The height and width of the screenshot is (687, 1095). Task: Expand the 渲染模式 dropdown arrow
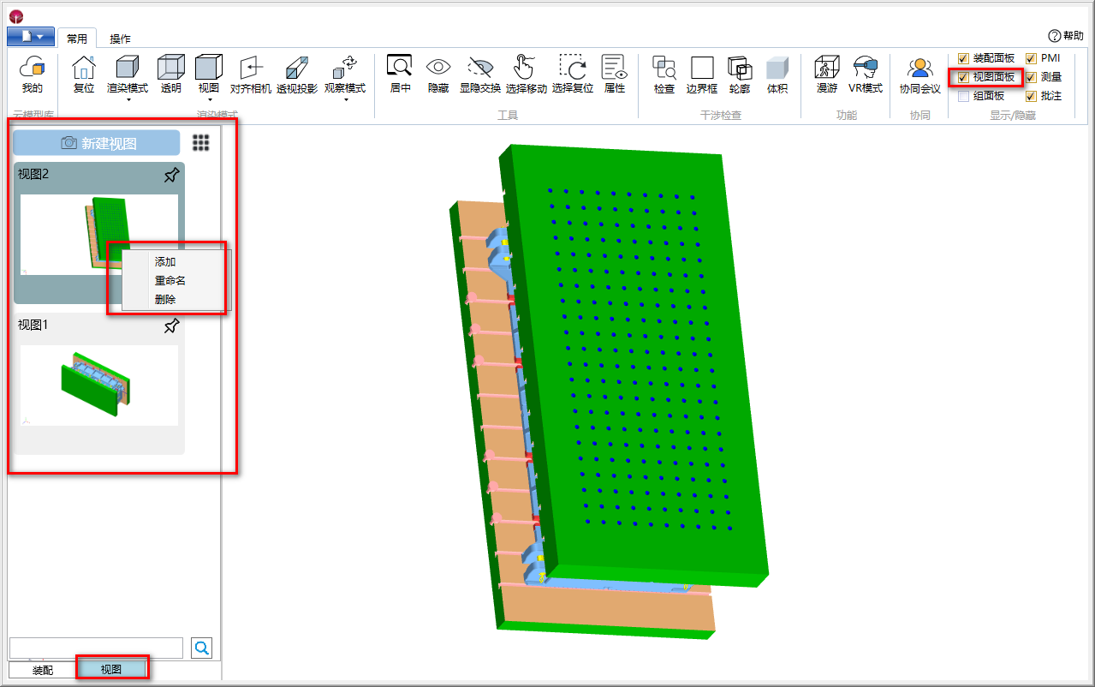pos(128,100)
